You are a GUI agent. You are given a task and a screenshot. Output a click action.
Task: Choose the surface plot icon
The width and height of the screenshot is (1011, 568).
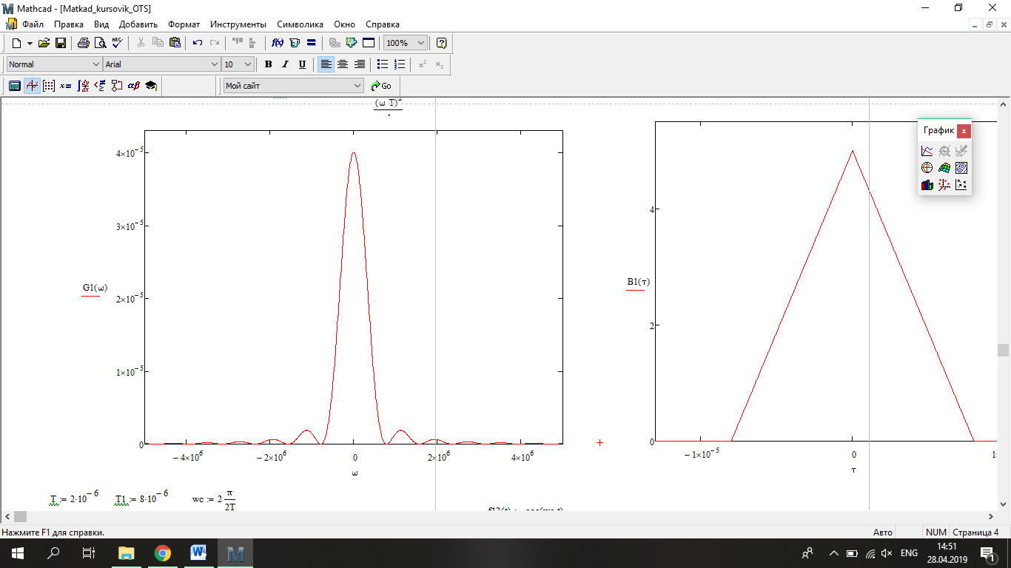944,168
